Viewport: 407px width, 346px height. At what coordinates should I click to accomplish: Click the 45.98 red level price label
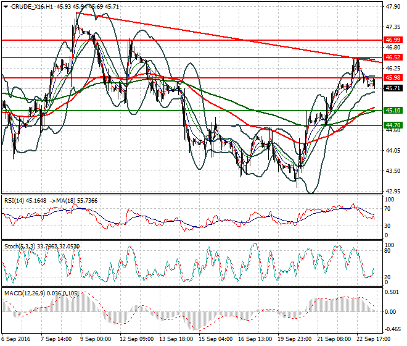[x=393, y=77]
